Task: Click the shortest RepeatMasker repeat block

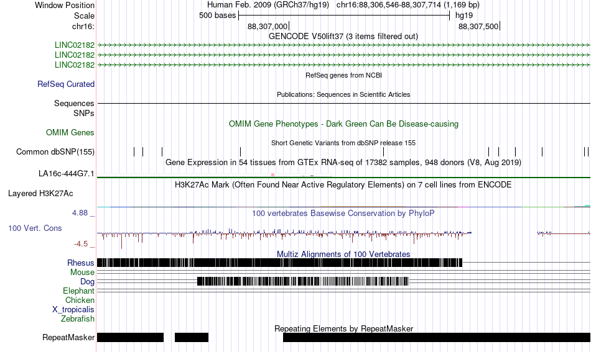Action: (192, 337)
